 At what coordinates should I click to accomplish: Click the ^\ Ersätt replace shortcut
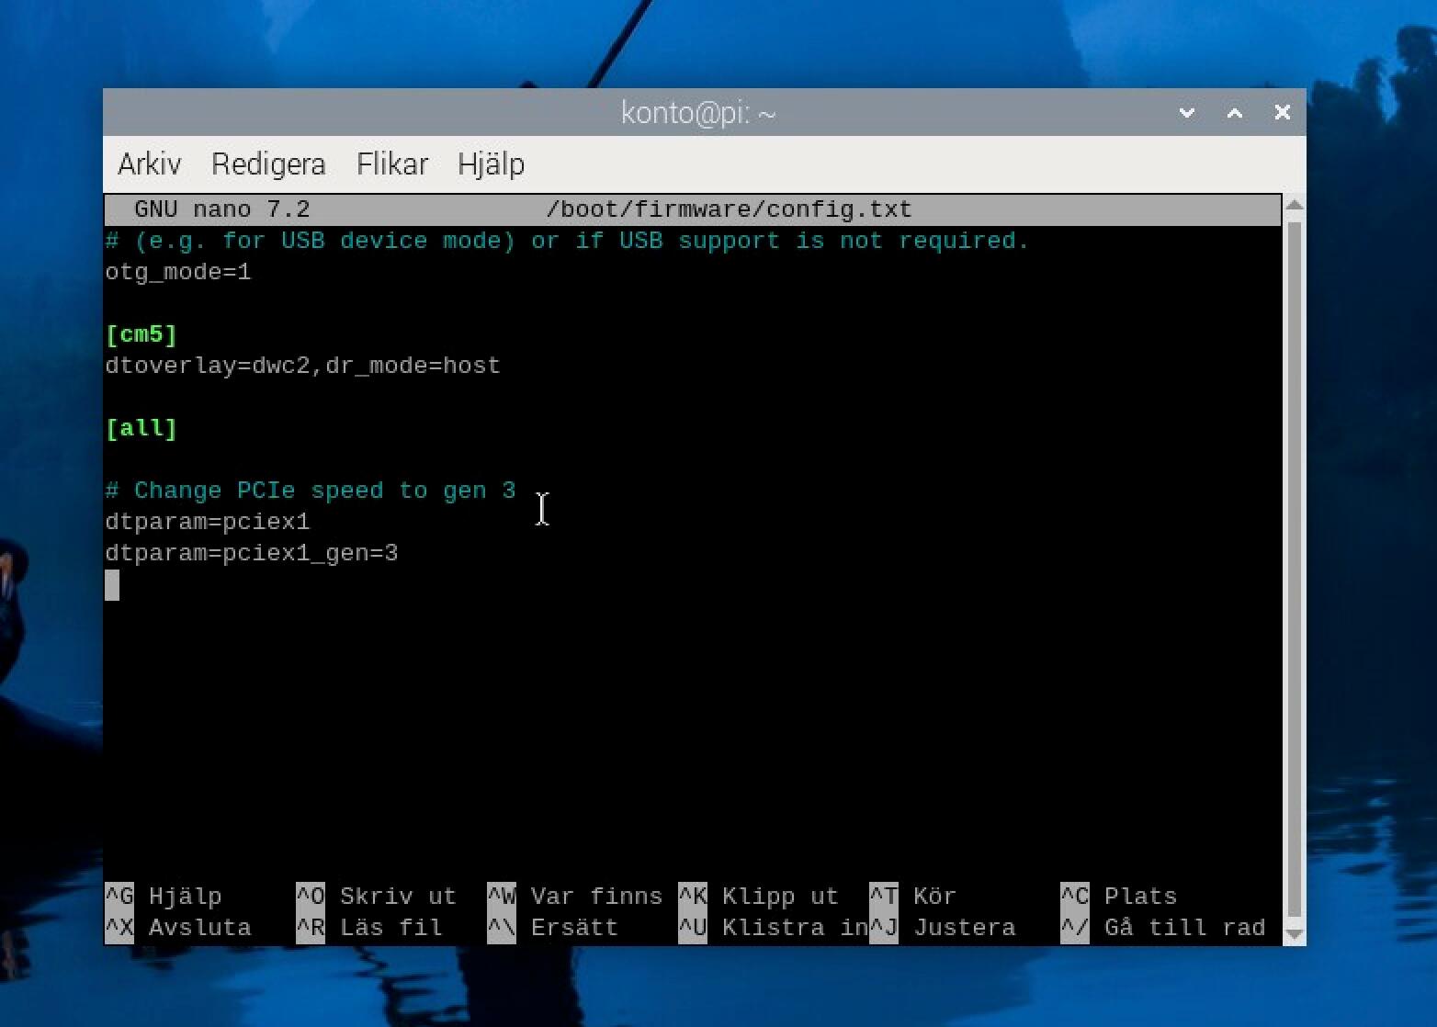point(552,927)
